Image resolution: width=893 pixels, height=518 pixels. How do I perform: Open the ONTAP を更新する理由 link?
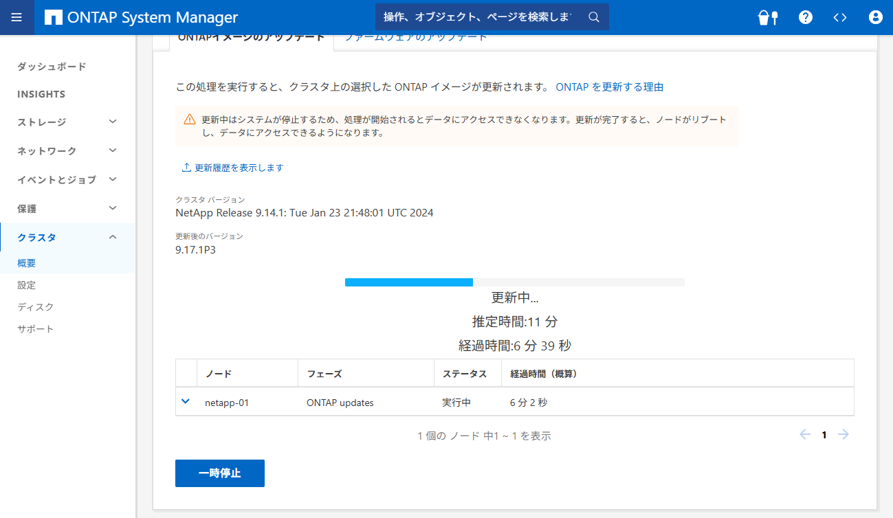[x=609, y=87]
